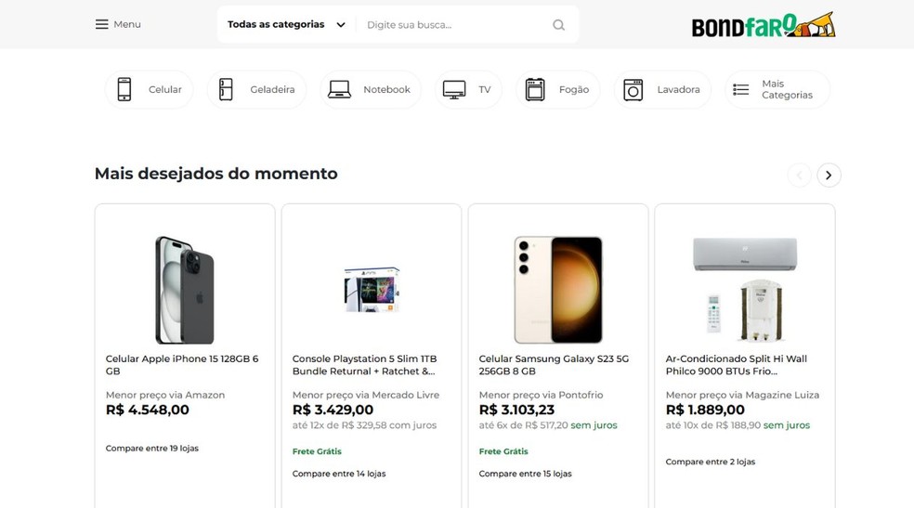Click the search magnifier icon

coord(558,25)
